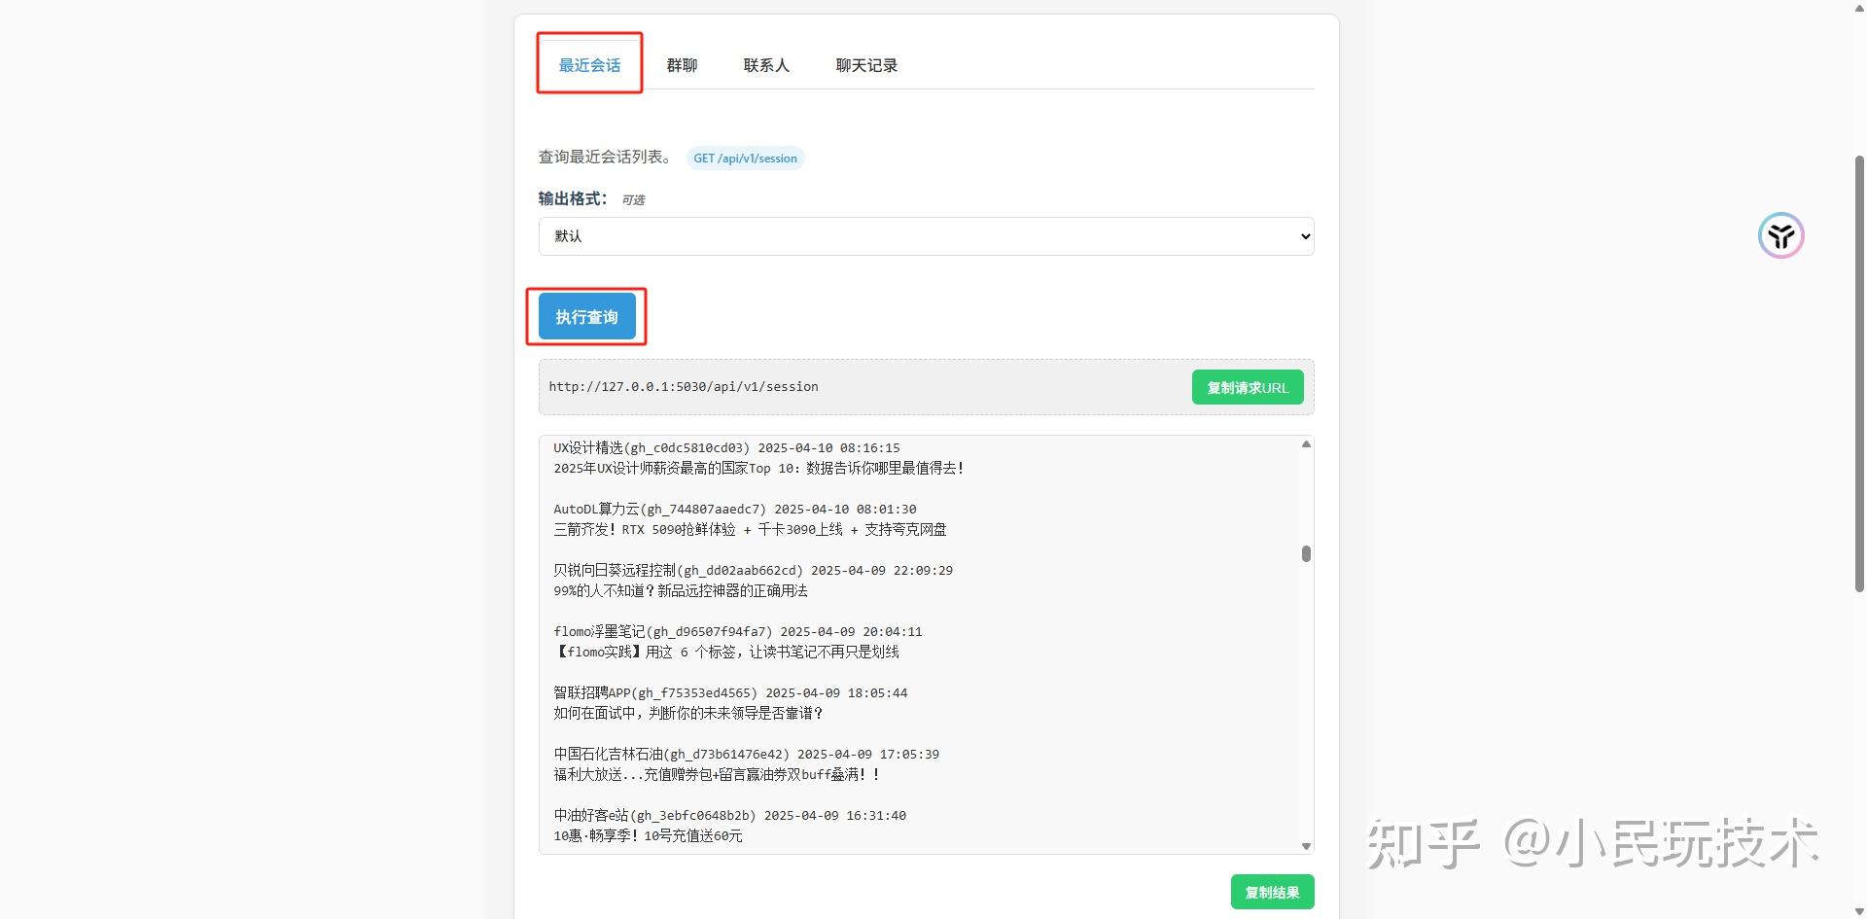Click the 复制结果 button
This screenshot has width=1867, height=919.
tap(1272, 891)
